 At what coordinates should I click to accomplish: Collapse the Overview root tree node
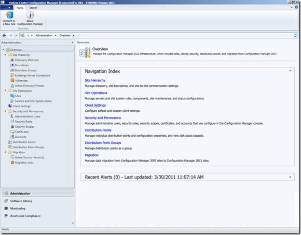(3, 50)
